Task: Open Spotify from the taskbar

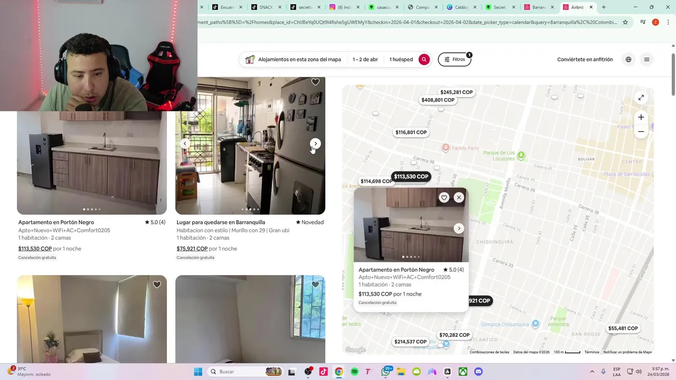Action: (354, 372)
